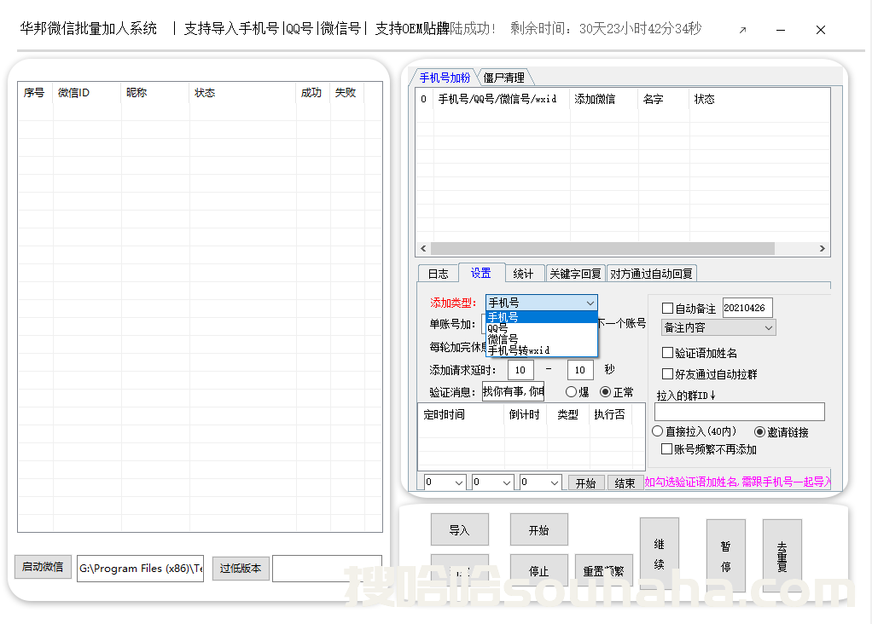872x624 pixels.
Task: Switch to the 日志 tab
Action: 437,273
